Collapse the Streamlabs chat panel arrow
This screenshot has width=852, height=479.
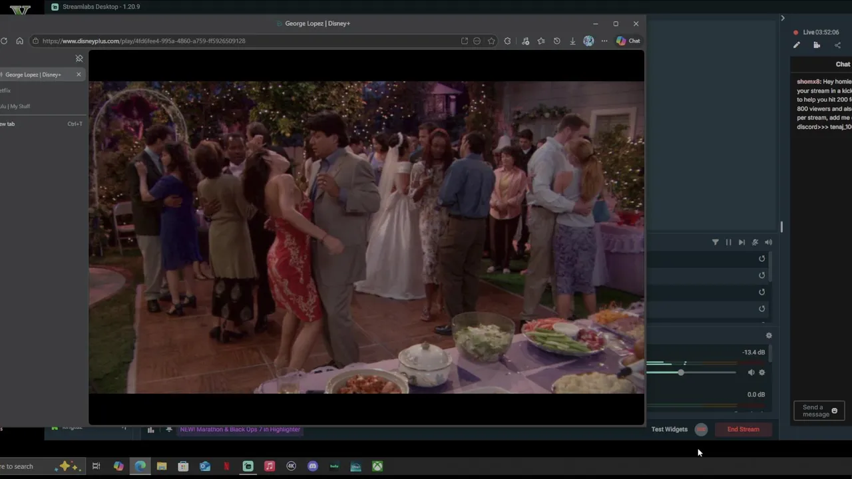click(783, 18)
